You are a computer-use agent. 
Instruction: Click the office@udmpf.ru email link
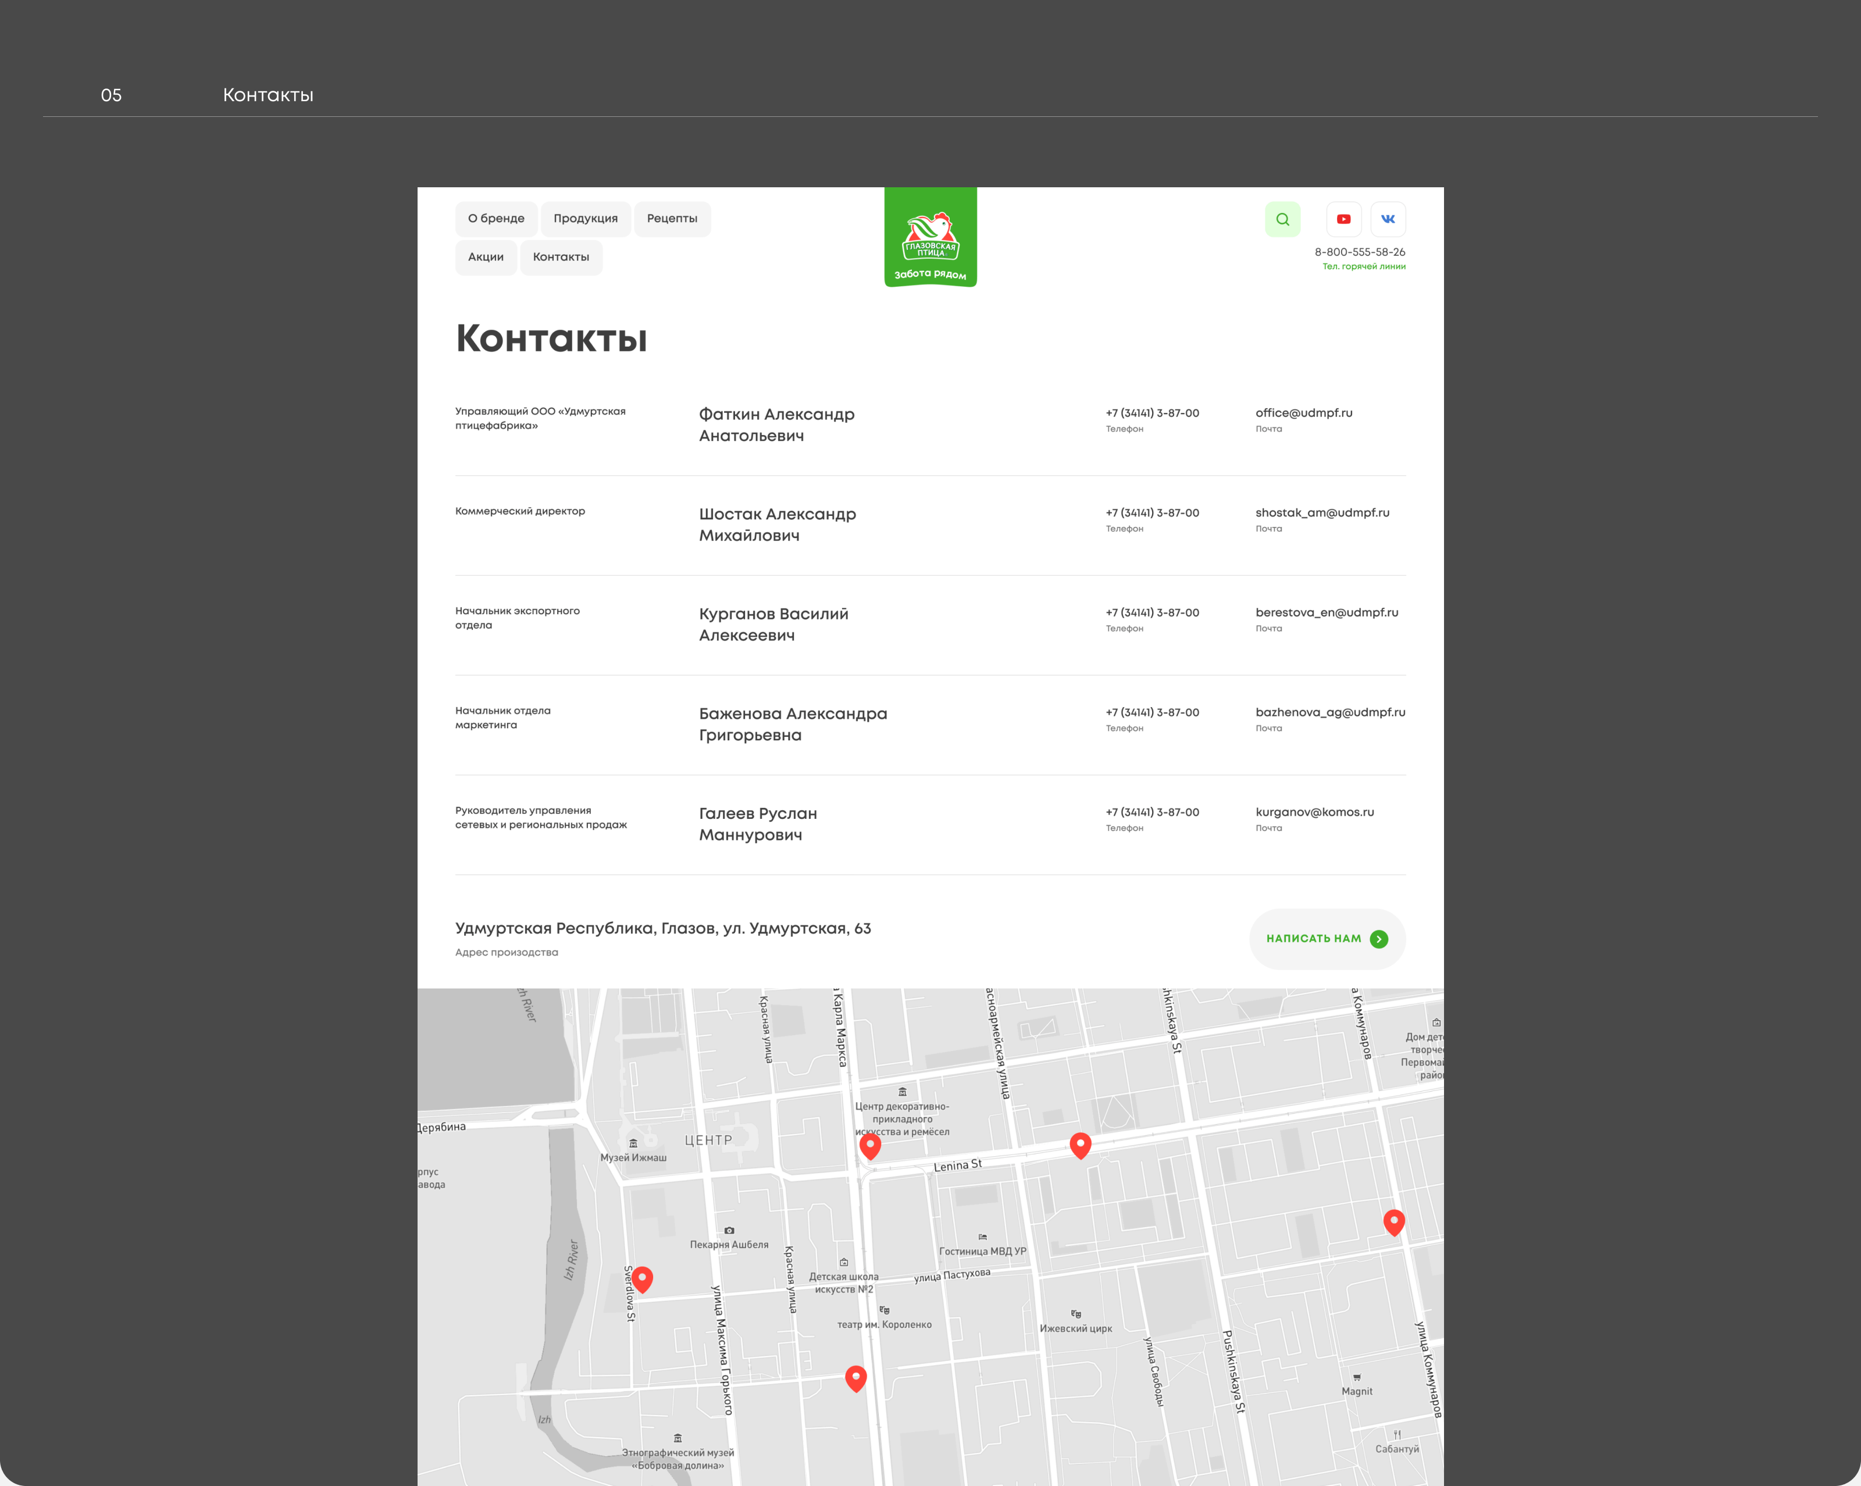tap(1303, 413)
